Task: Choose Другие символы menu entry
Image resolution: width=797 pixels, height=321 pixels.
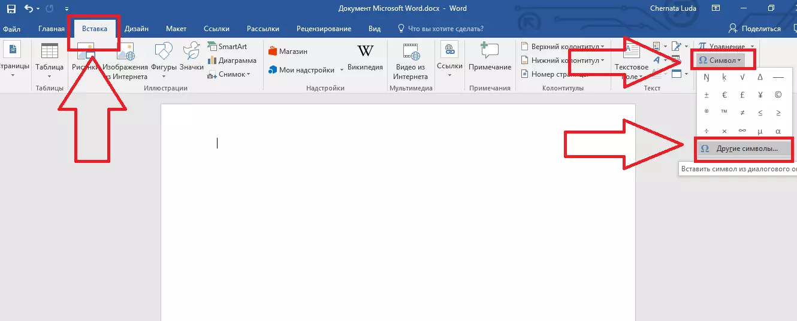Action: 746,149
